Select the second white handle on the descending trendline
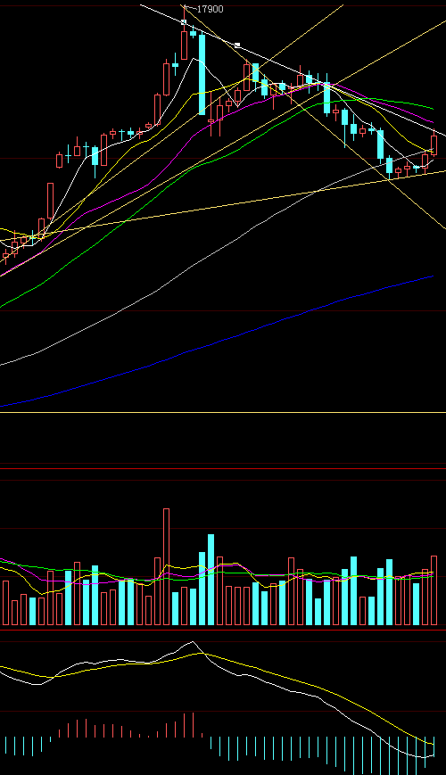 (237, 45)
